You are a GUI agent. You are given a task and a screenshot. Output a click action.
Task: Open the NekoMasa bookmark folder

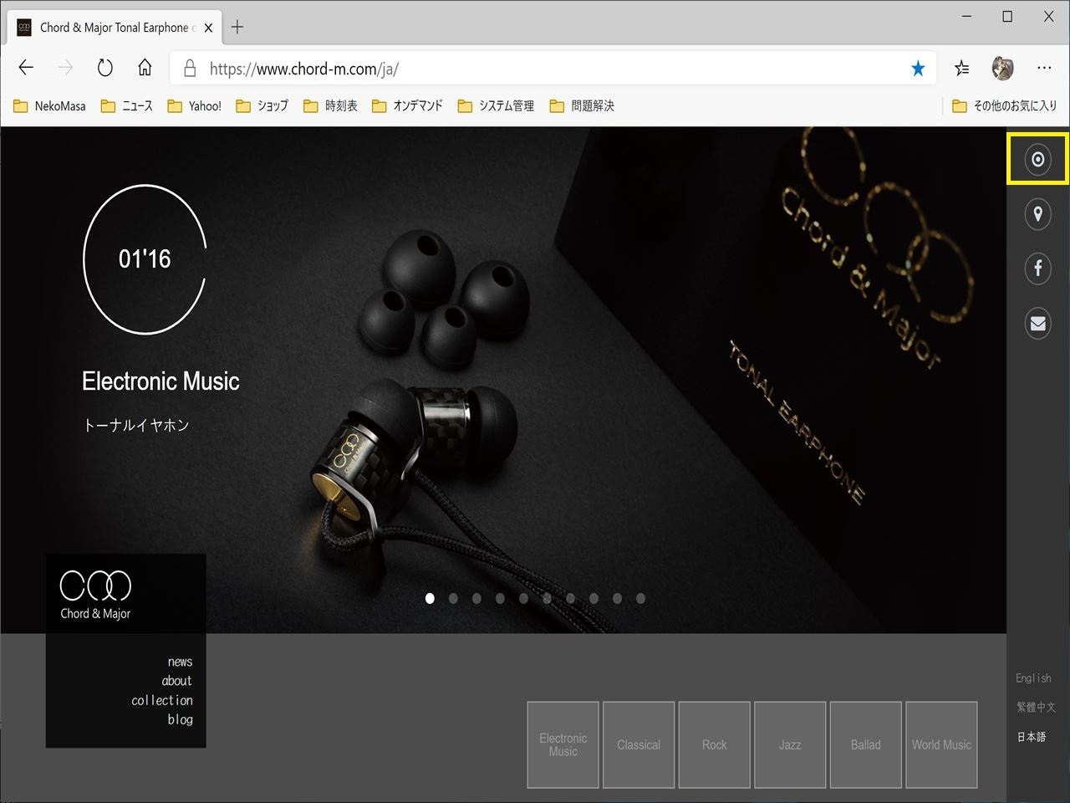point(50,106)
